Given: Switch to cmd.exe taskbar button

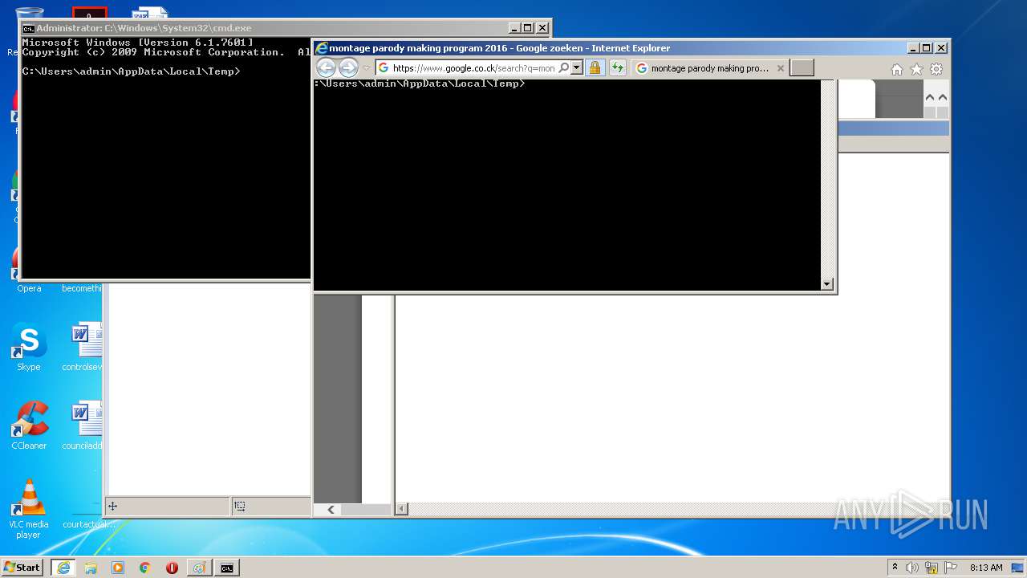Looking at the screenshot, I should [227, 568].
